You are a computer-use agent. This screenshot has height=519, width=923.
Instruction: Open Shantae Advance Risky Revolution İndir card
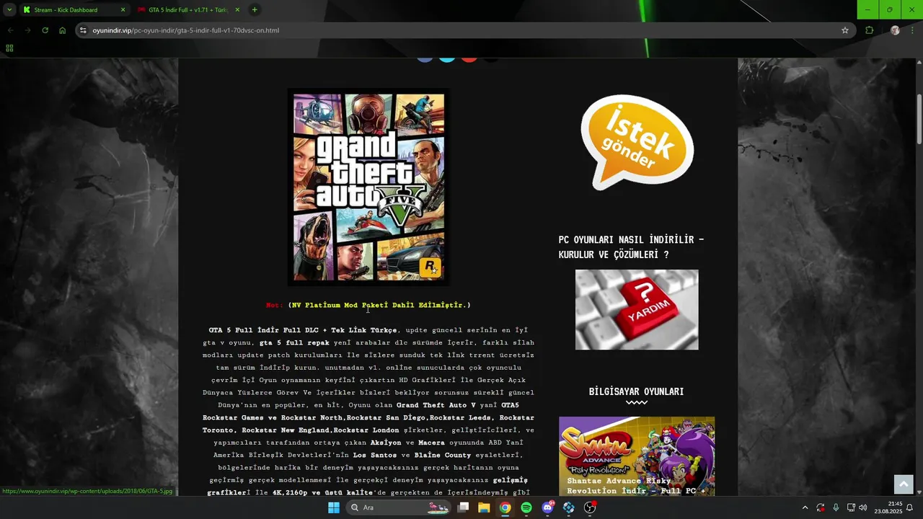click(637, 456)
